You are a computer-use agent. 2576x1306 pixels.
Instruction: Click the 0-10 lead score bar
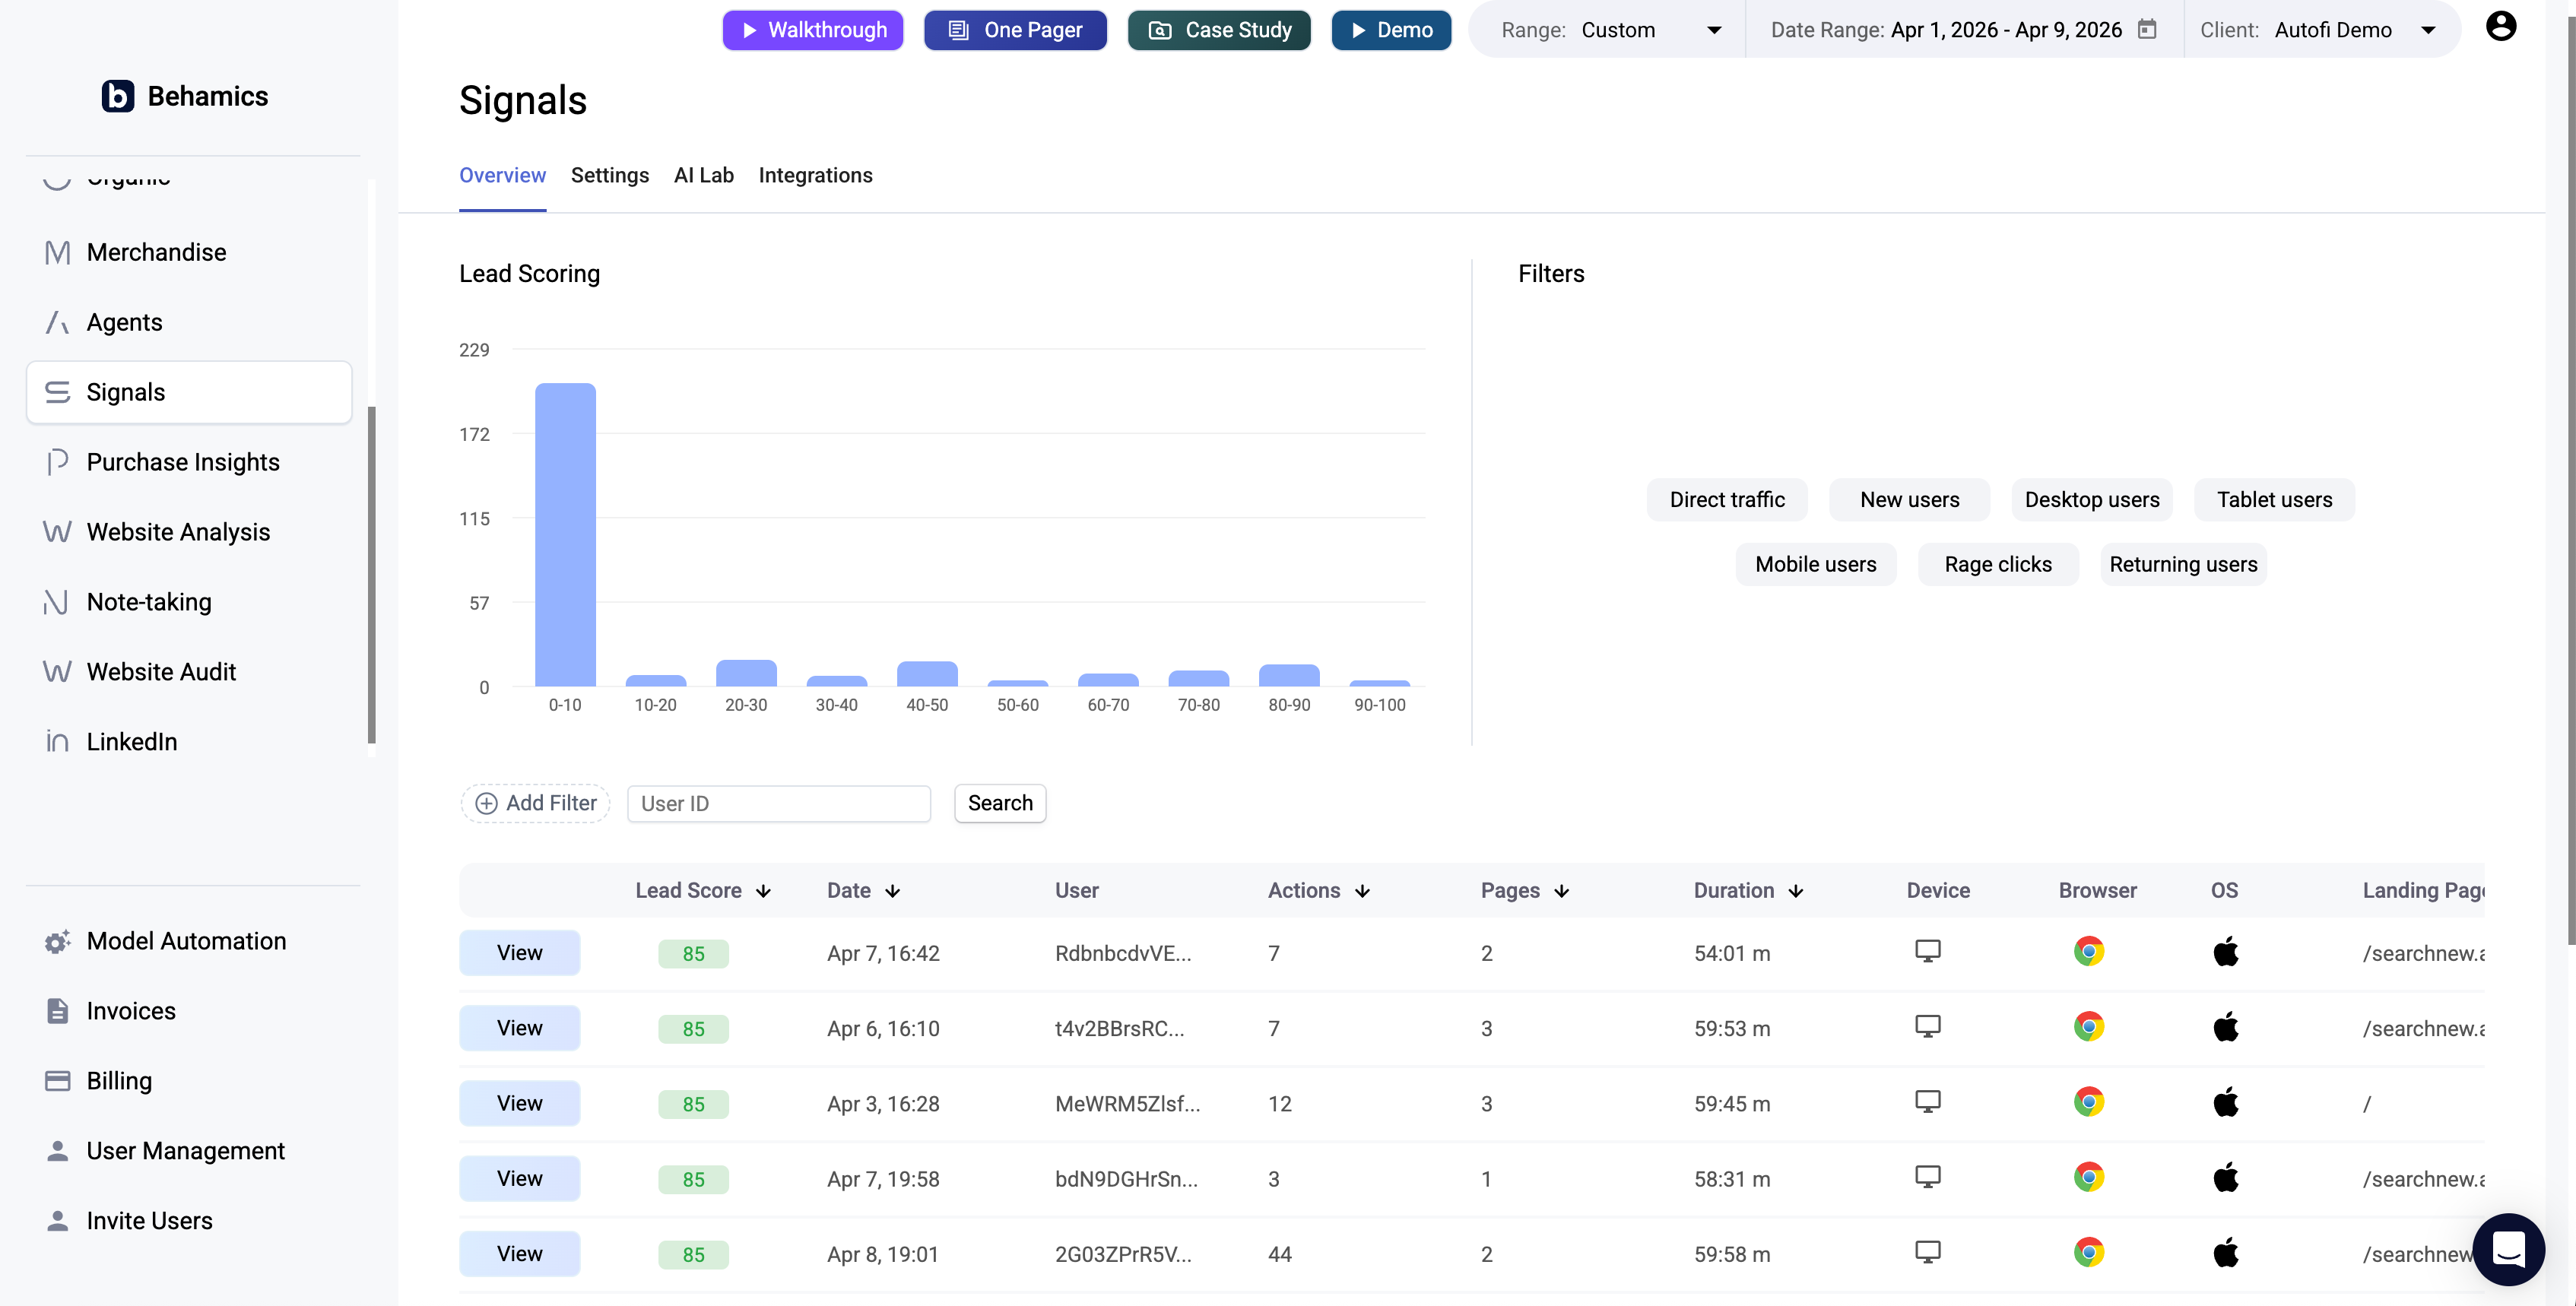565,535
